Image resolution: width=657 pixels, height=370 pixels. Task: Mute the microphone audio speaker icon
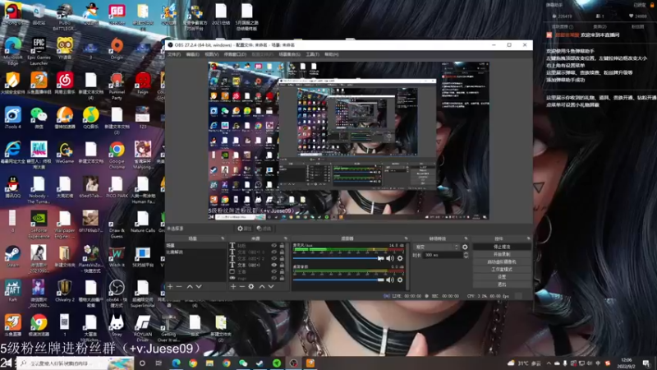(390, 258)
